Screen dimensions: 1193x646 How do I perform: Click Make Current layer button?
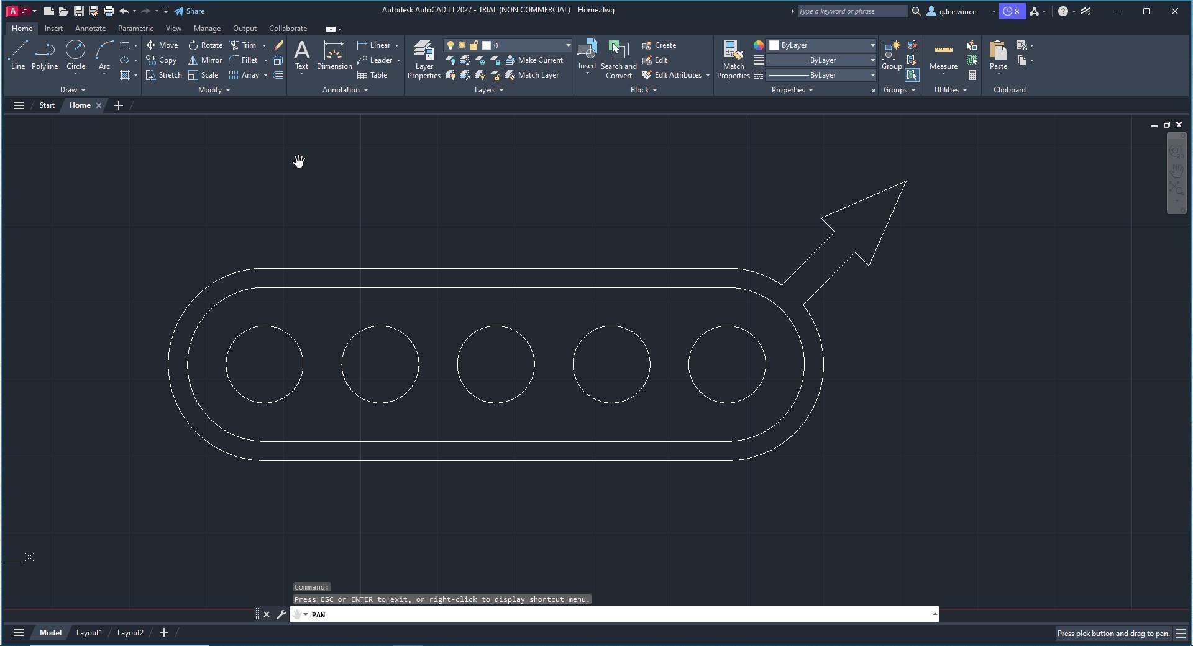coord(534,60)
